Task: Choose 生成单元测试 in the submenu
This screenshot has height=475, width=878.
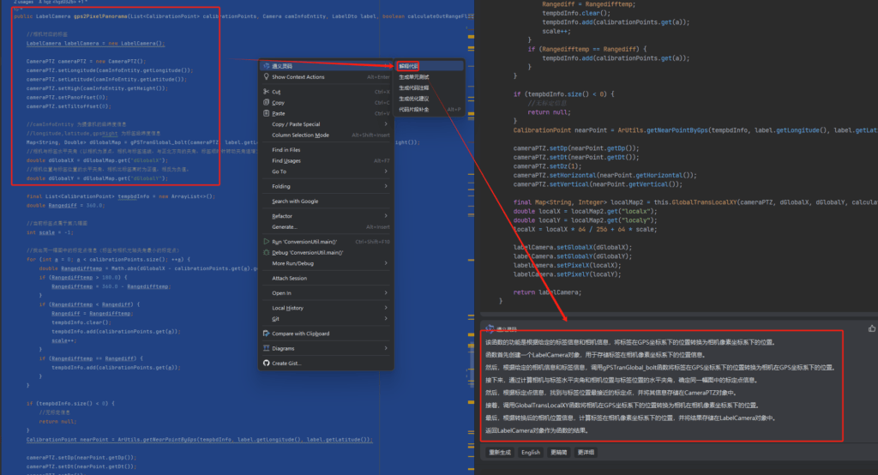Action: [413, 77]
